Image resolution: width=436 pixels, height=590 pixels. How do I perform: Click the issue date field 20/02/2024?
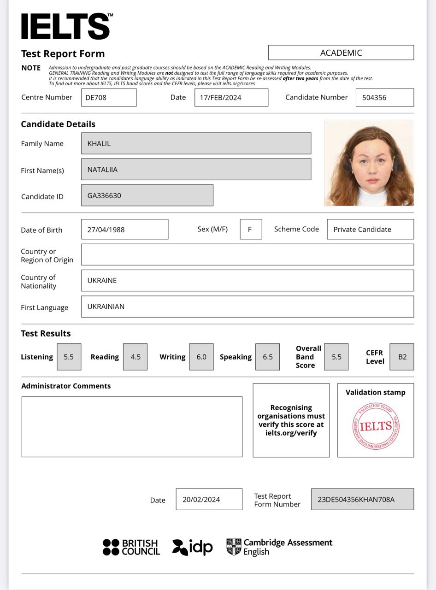[209, 499]
